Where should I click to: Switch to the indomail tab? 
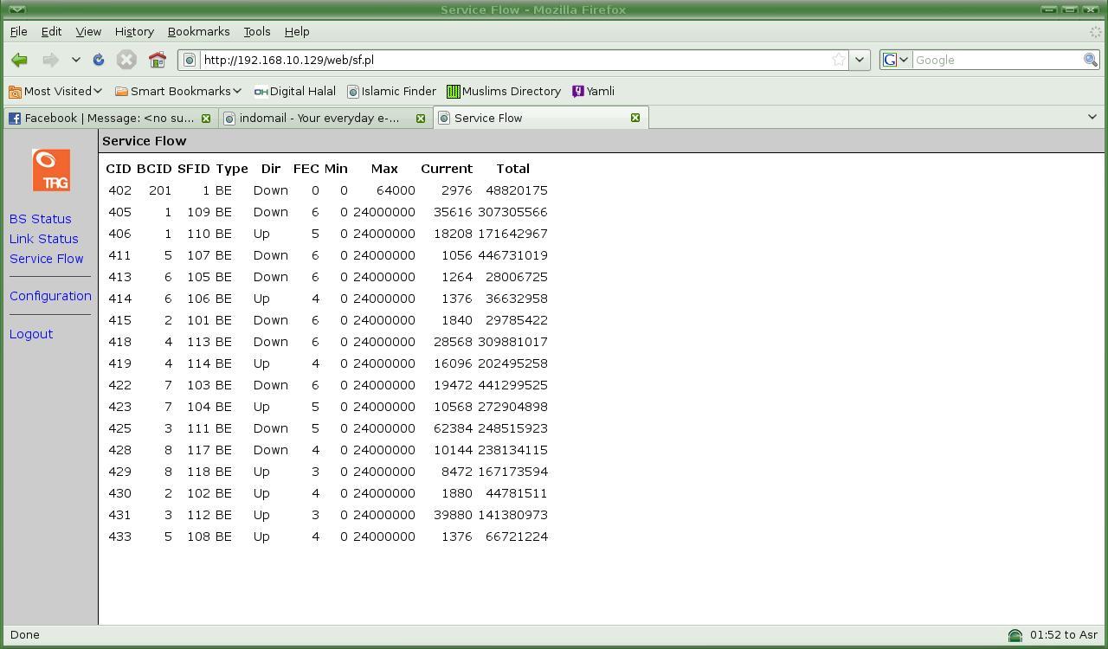pyautogui.click(x=319, y=118)
